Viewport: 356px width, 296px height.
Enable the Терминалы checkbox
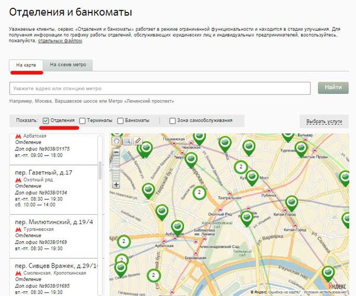click(x=82, y=121)
